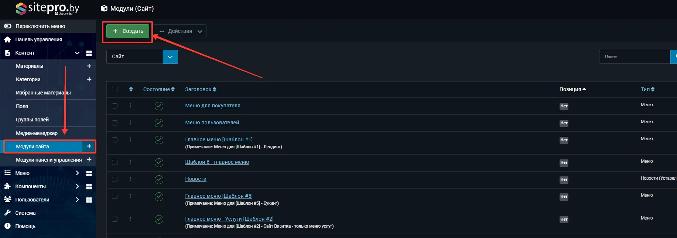
Task: Open the Контент dashboard grid icon
Action: pyautogui.click(x=89, y=53)
